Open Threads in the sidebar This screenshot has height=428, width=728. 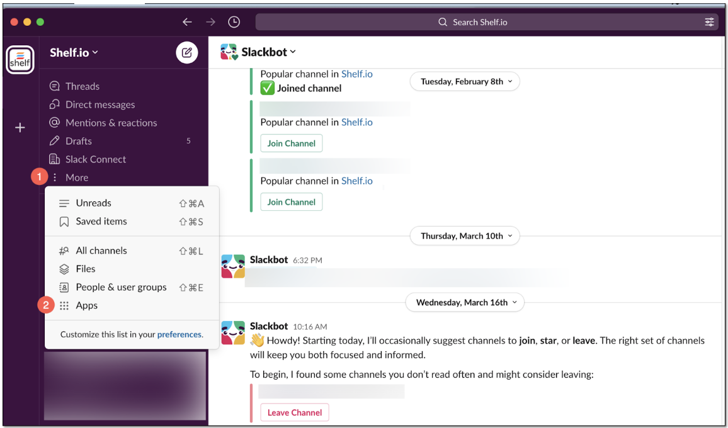point(82,86)
